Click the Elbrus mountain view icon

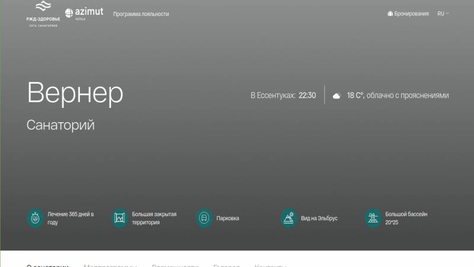point(289,218)
